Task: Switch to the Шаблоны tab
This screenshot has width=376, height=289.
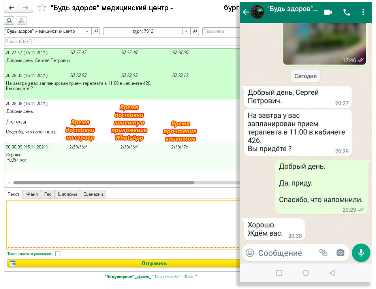Action: coord(68,194)
